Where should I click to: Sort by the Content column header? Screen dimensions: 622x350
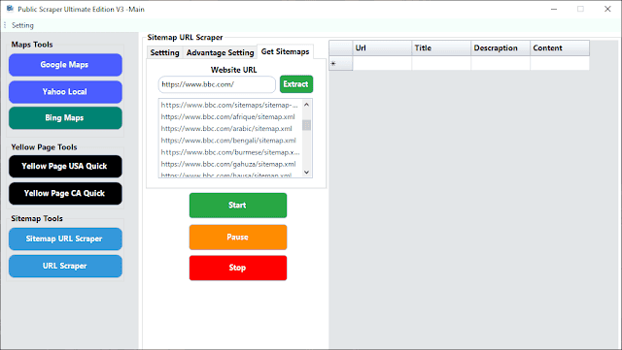pyautogui.click(x=560, y=48)
